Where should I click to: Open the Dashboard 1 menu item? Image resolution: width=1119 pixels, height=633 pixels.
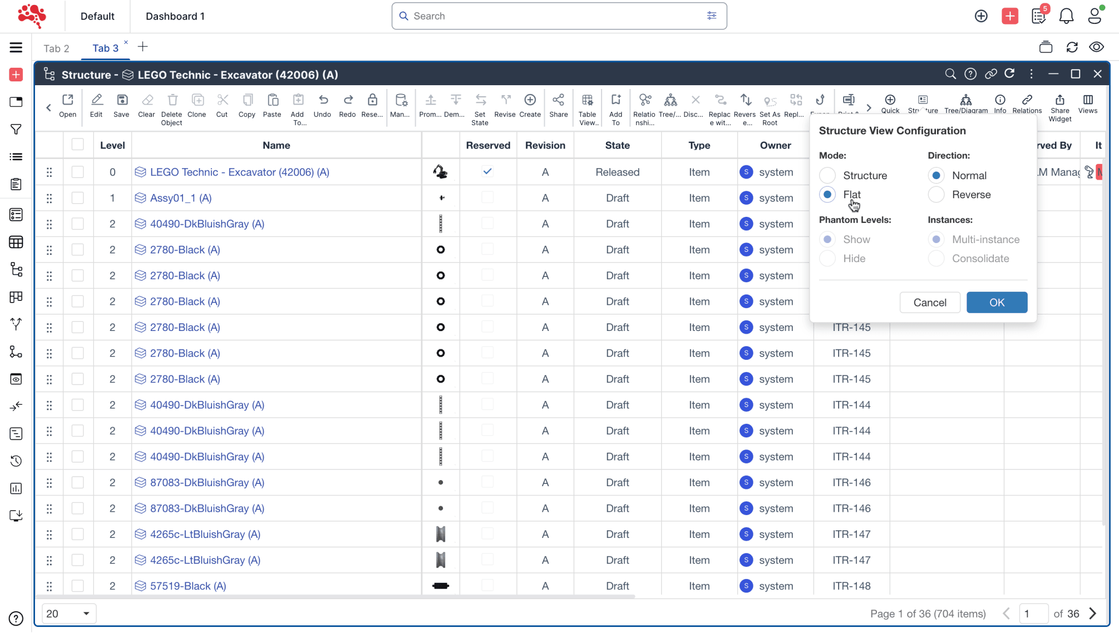175,16
